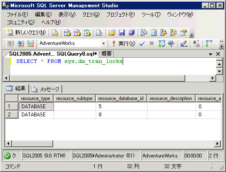Click the New Query (新しいクエリ) button
226x172 pixels.
(27, 33)
